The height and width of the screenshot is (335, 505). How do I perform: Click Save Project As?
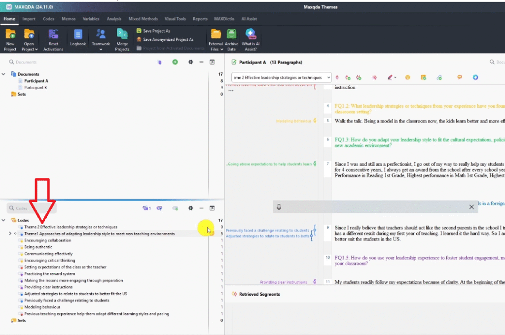point(156,31)
